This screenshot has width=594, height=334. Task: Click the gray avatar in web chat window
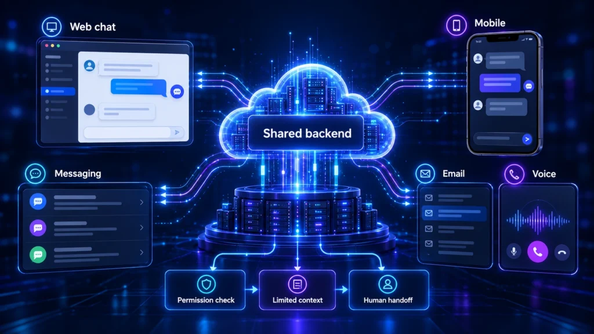point(89,110)
